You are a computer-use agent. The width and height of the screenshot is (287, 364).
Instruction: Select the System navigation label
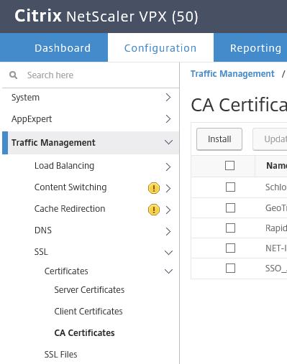tap(25, 98)
